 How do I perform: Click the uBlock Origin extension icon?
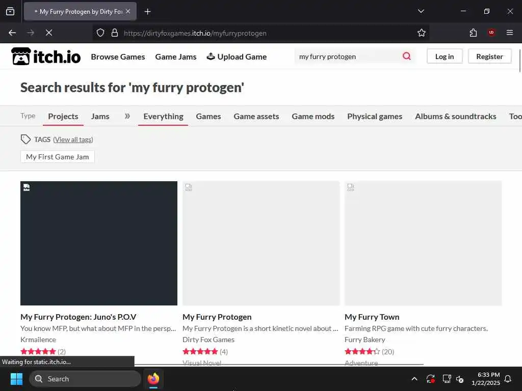(x=491, y=33)
